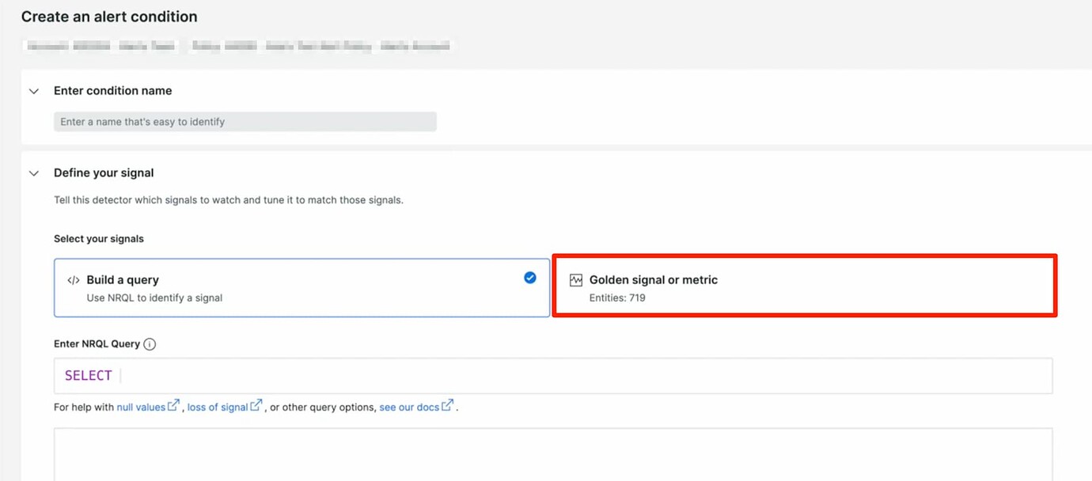
Task: Collapse the Enter condition name section chevron
Action: click(34, 91)
